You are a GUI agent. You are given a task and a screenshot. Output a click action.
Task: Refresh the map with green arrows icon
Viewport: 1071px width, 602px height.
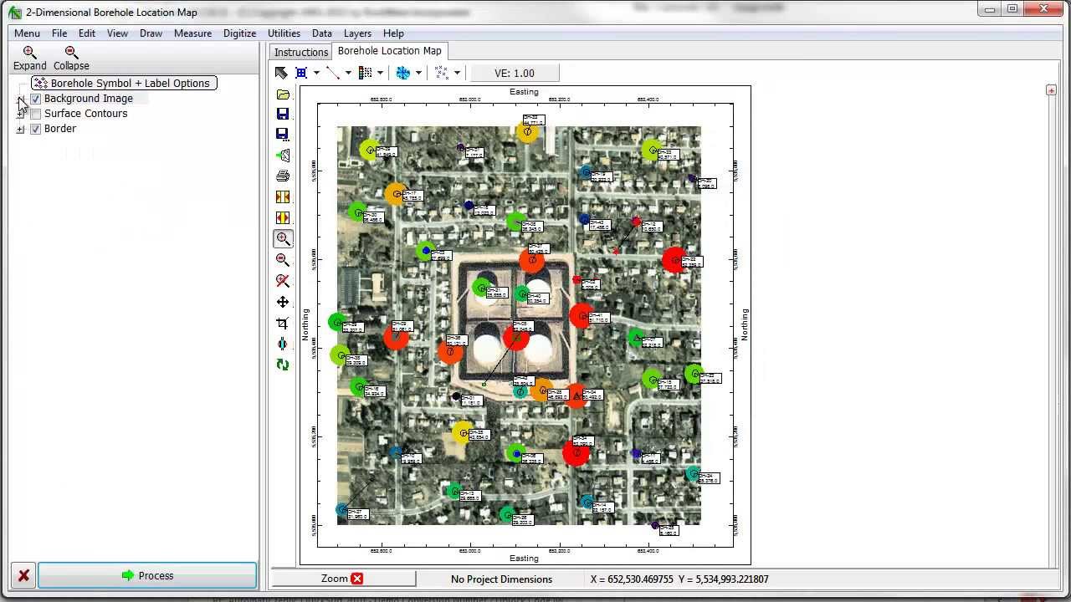click(283, 365)
